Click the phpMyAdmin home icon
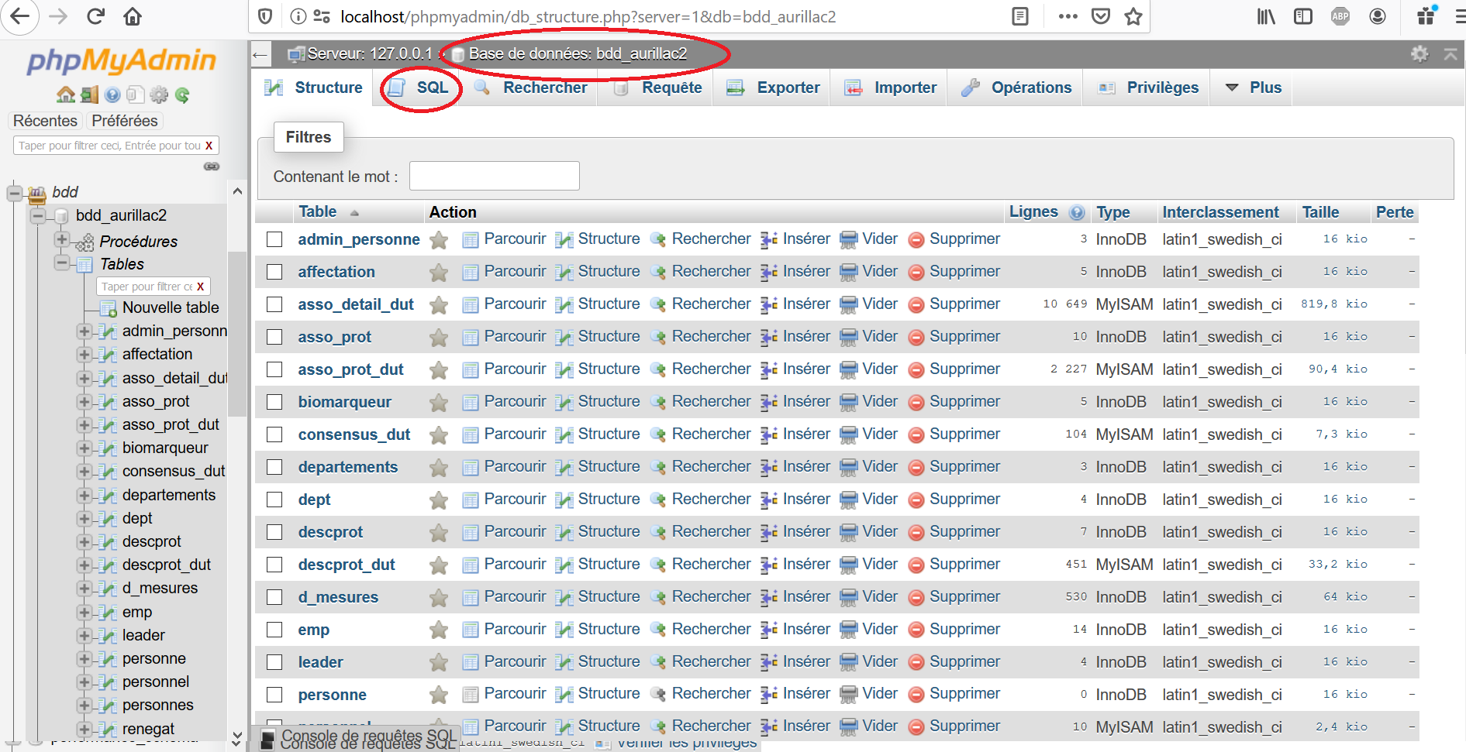Screen dimensions: 1466x752 [x=65, y=95]
